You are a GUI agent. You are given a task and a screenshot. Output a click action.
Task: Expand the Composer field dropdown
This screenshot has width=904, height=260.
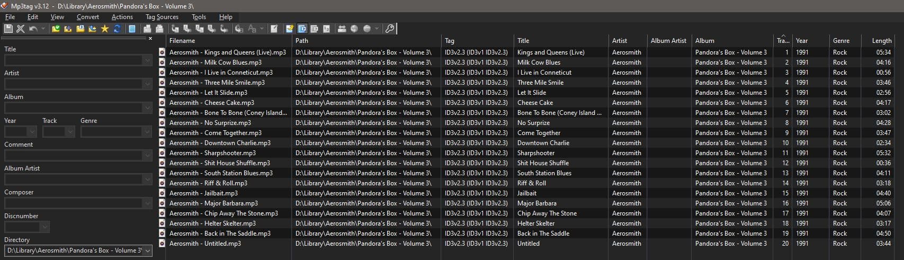point(147,203)
